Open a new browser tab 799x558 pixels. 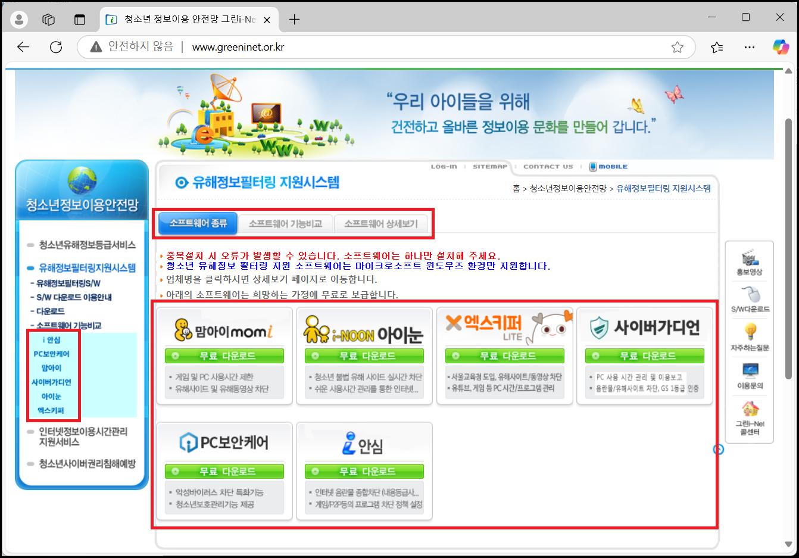coord(294,19)
